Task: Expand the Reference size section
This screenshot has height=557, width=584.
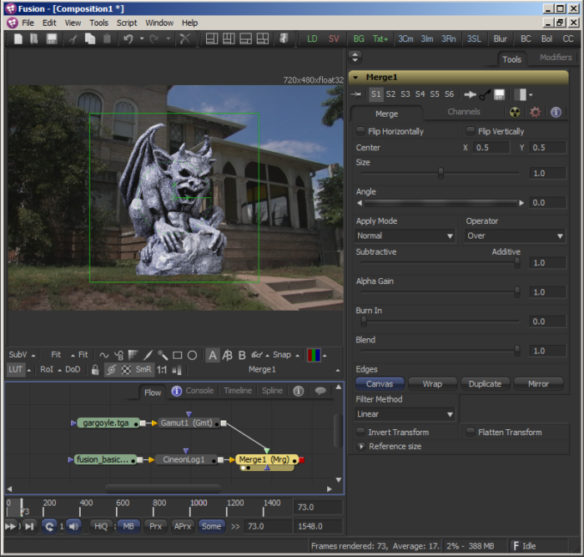Action: tap(361, 446)
